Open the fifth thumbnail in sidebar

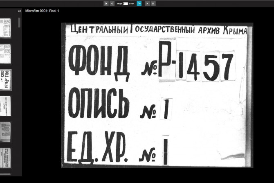5,132
